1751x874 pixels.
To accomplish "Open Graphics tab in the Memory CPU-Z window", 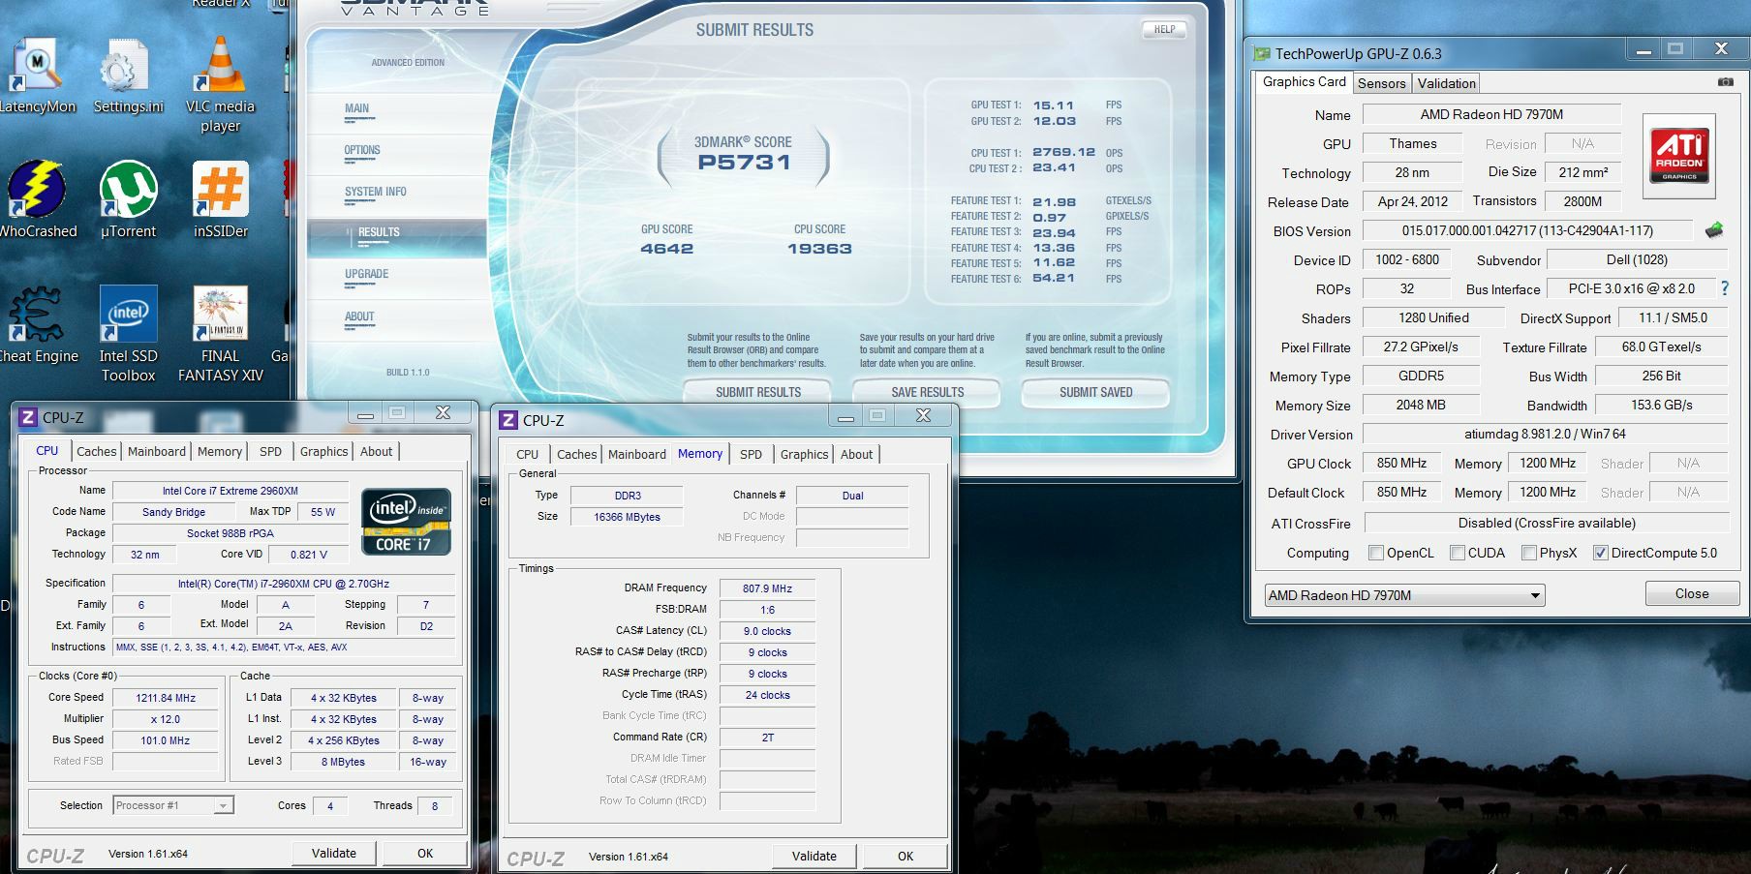I will [x=804, y=454].
